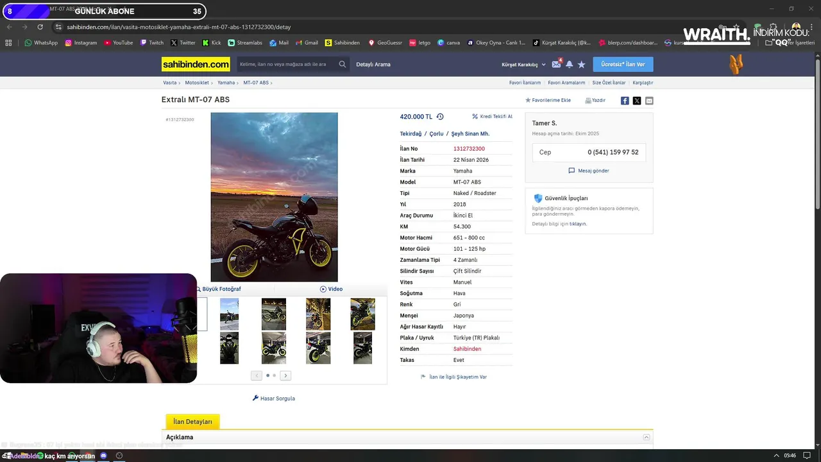
Task: Click İlan No 1312732300 value
Action: pyautogui.click(x=469, y=149)
